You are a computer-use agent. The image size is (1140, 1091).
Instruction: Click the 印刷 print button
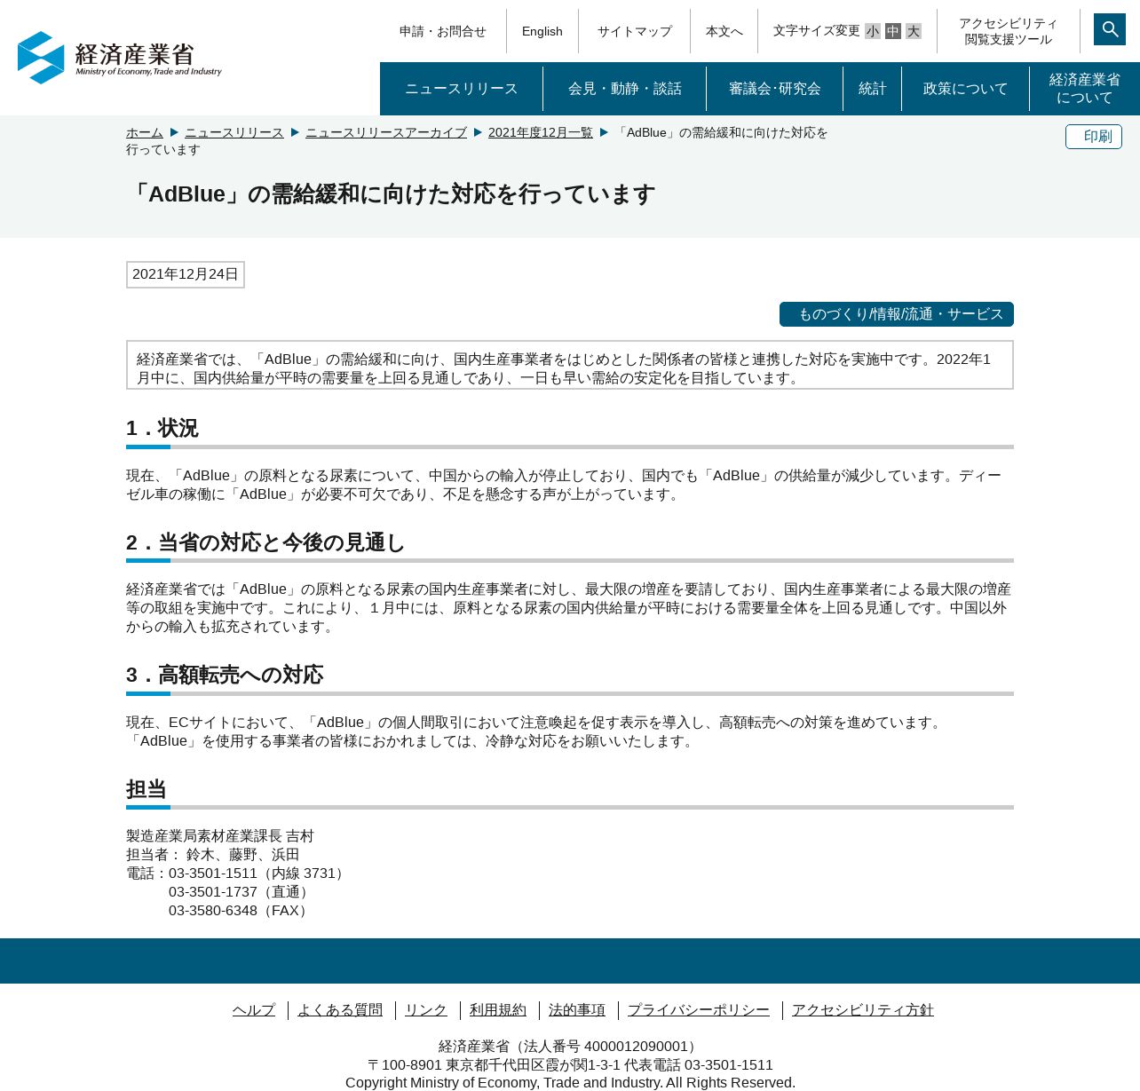point(1094,137)
